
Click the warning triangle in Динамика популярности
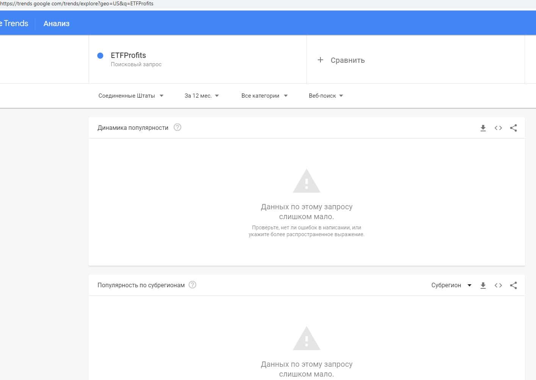[306, 181]
